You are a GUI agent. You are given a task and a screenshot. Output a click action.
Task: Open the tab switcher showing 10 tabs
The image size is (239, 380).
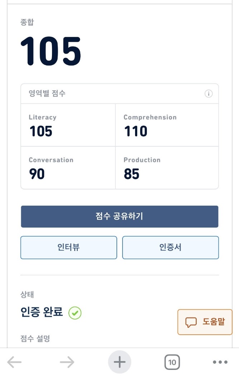172,362
